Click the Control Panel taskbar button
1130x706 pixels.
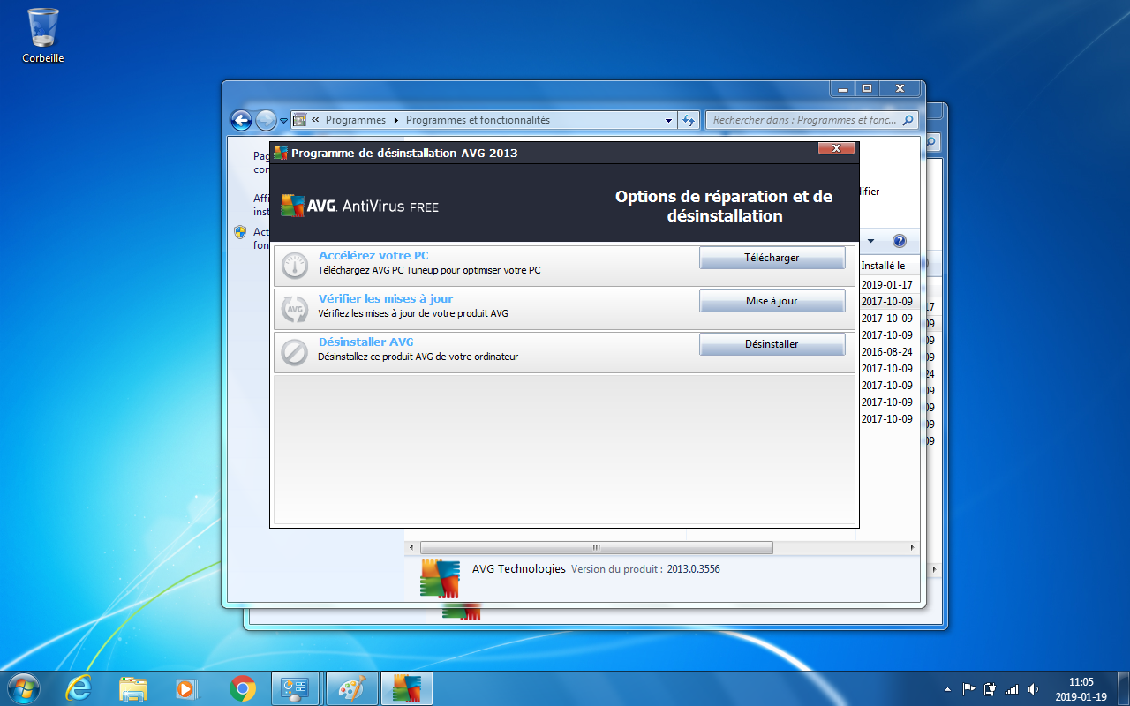tap(294, 687)
